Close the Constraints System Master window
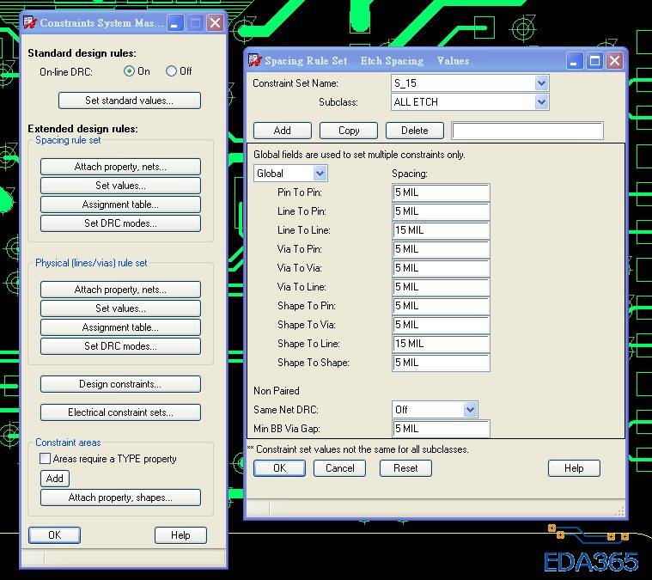Screen dimensions: 652x580 215,23
